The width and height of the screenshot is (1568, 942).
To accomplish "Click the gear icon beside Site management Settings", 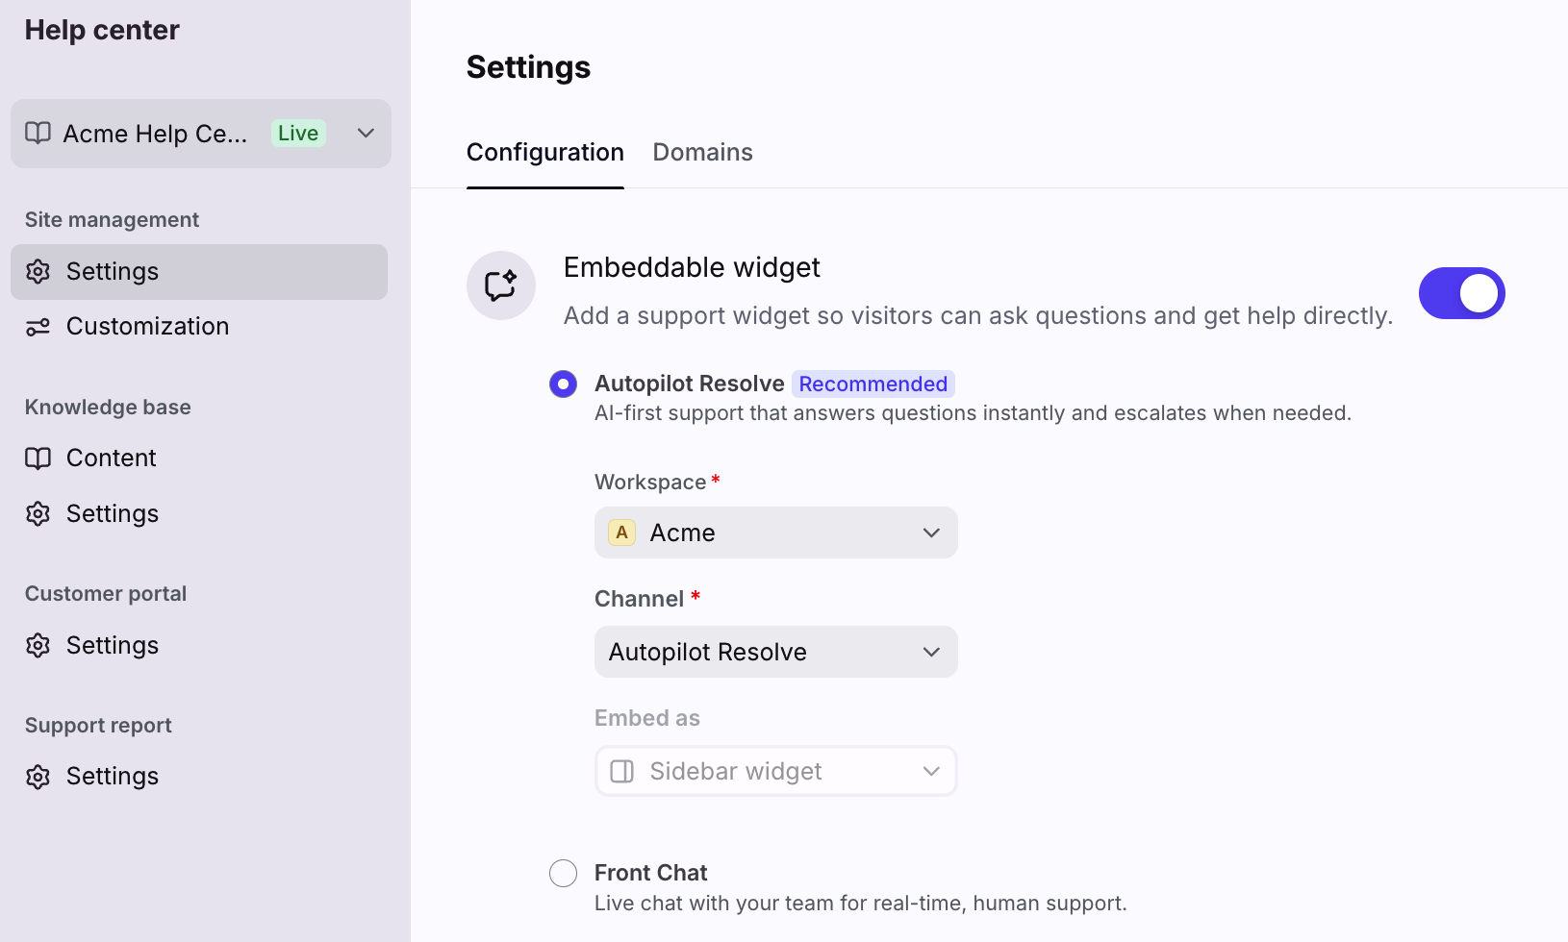I will point(38,272).
